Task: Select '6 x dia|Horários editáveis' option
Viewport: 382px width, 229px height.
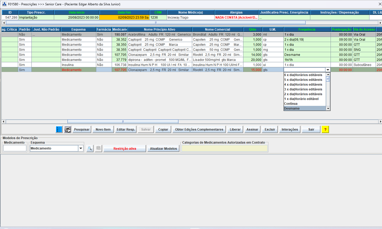Action: point(303,75)
